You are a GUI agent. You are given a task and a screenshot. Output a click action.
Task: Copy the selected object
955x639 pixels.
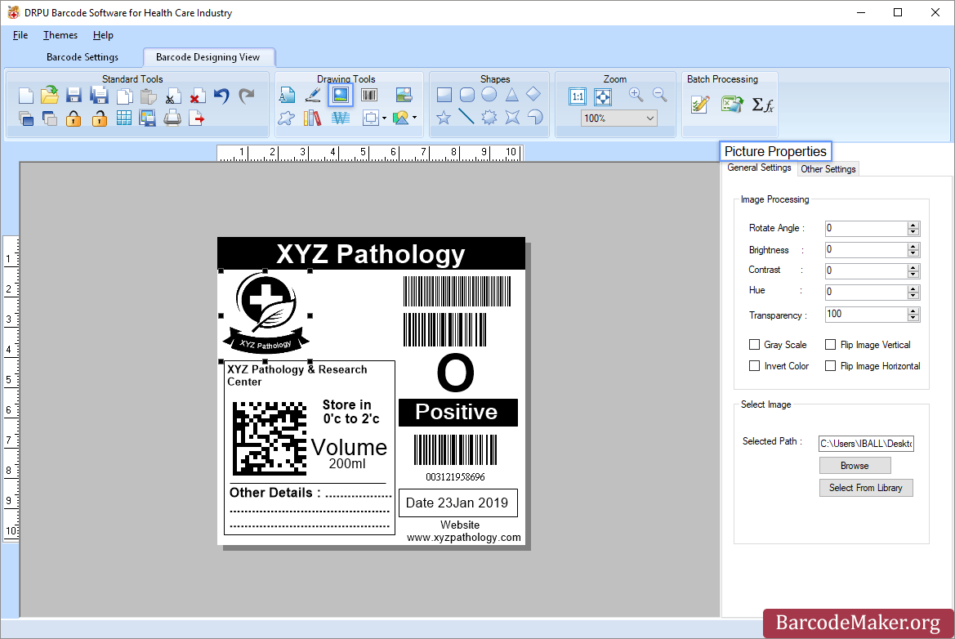(124, 96)
